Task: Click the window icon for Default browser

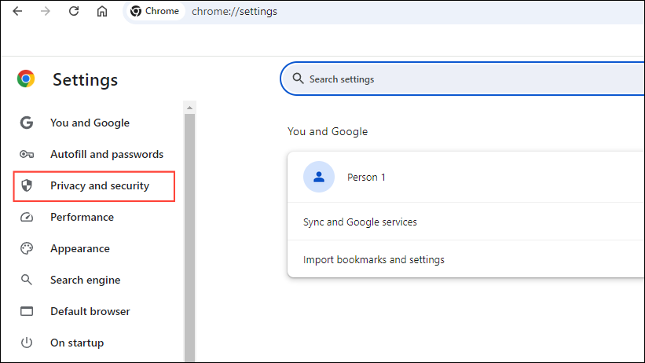Action: [27, 311]
